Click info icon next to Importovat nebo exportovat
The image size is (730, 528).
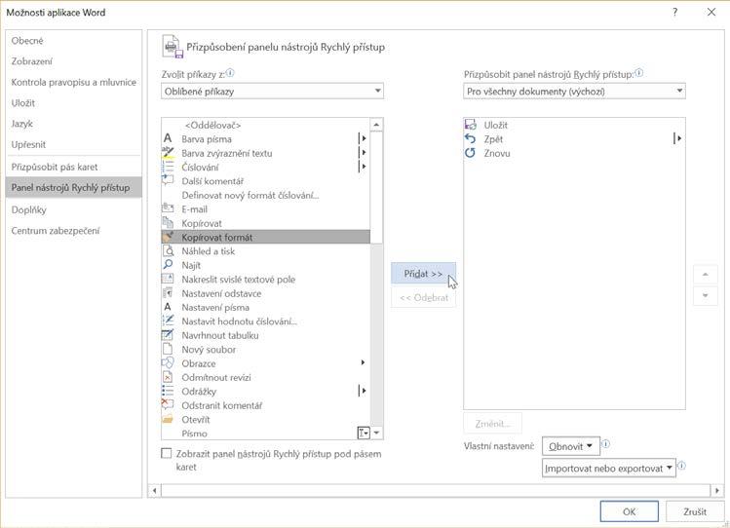click(681, 466)
